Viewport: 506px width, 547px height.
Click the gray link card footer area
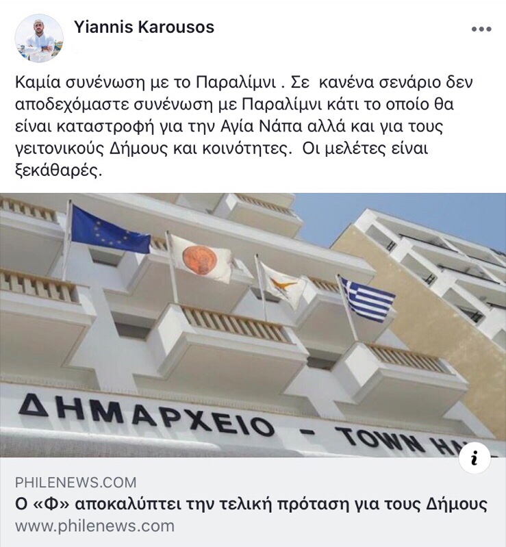tap(253, 502)
